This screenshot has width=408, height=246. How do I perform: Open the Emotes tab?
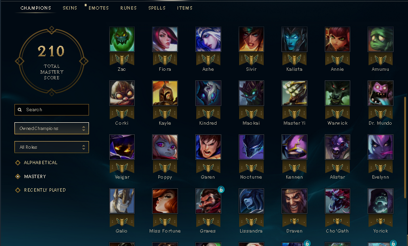(x=99, y=8)
